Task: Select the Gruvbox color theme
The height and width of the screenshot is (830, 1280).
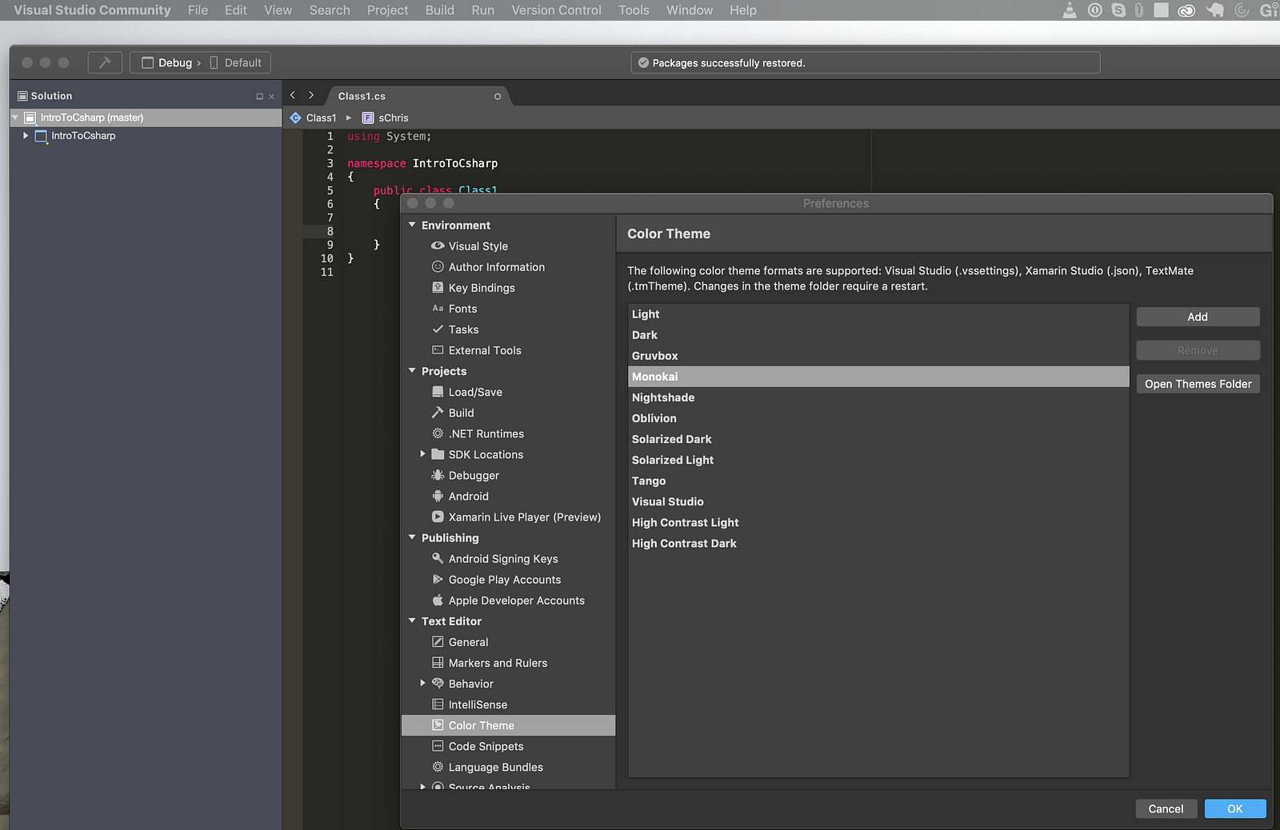Action: tap(878, 356)
